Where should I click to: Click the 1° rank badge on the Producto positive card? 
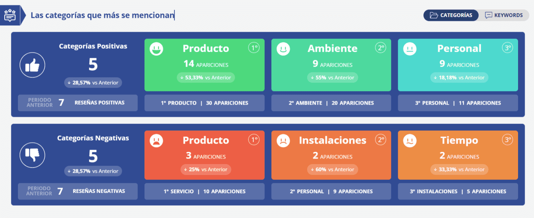tap(254, 48)
